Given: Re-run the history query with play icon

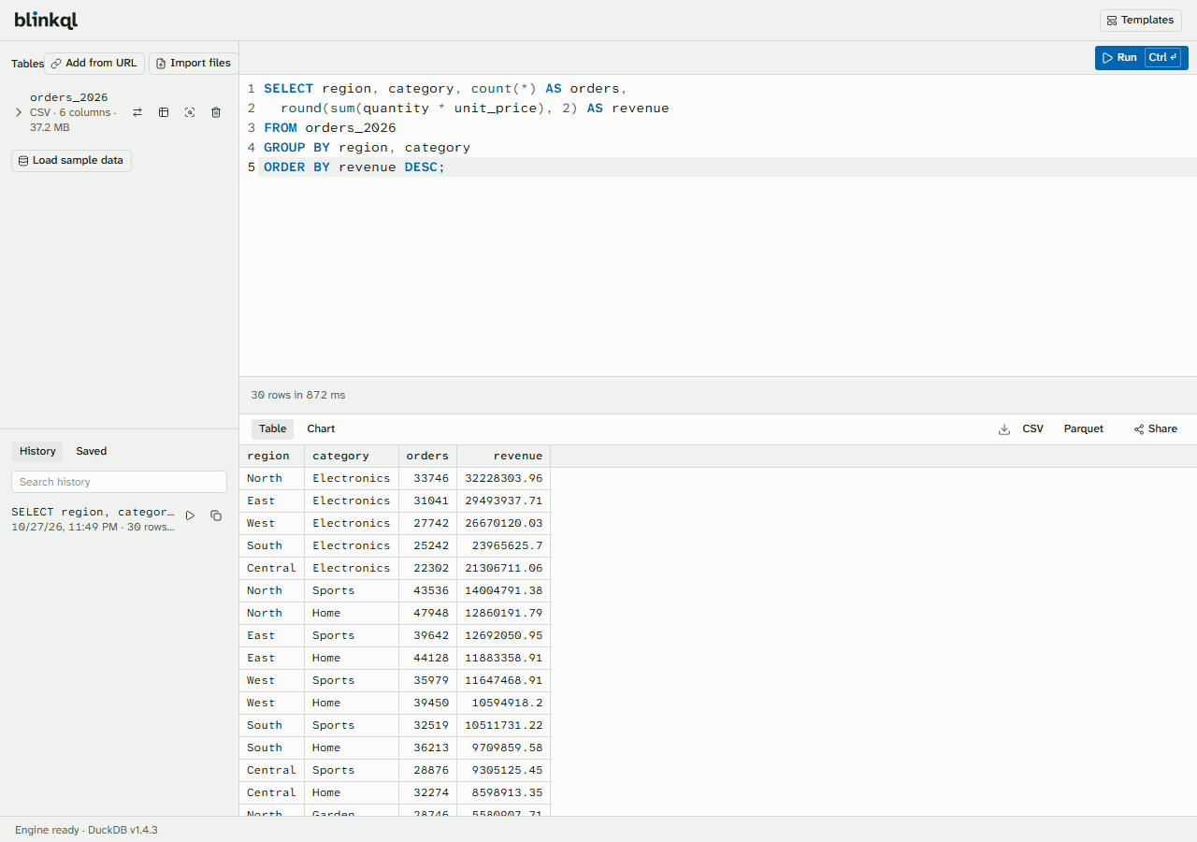Looking at the screenshot, I should click(191, 515).
